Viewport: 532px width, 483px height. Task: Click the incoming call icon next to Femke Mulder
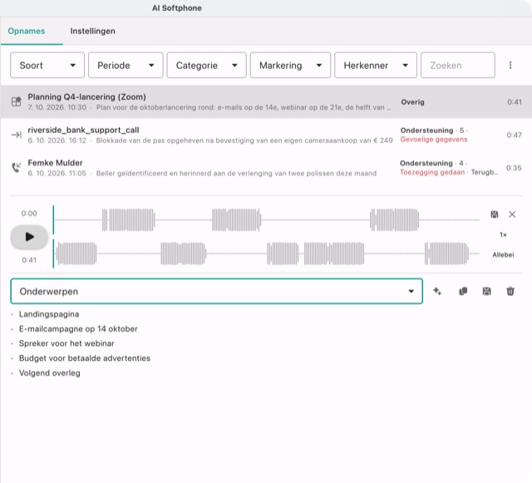[x=17, y=167]
